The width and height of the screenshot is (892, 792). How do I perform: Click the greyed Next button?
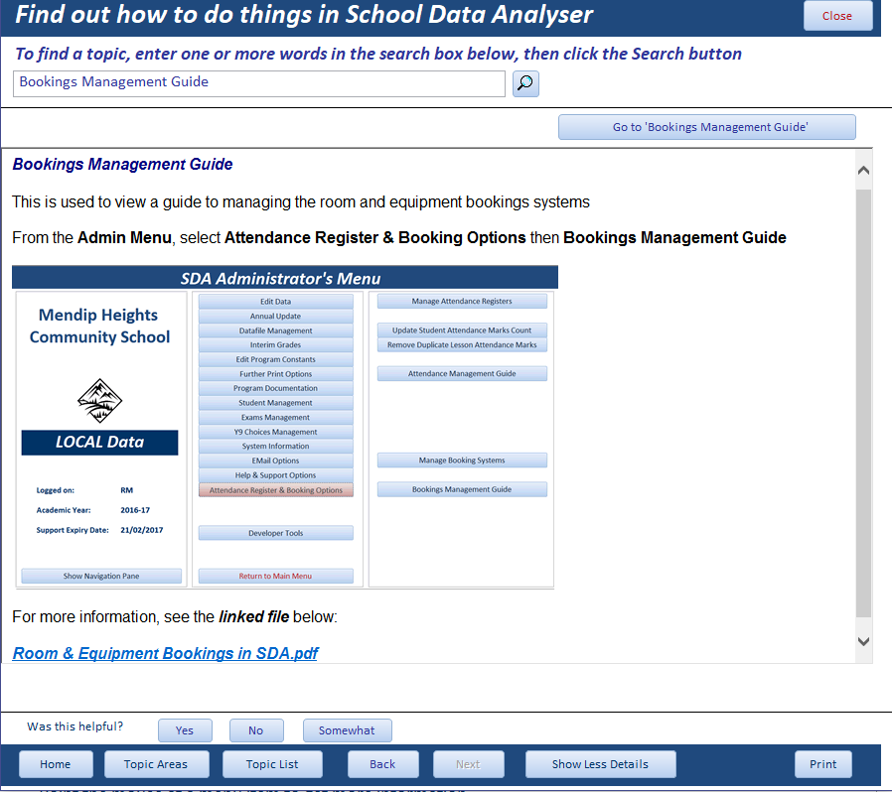[468, 764]
